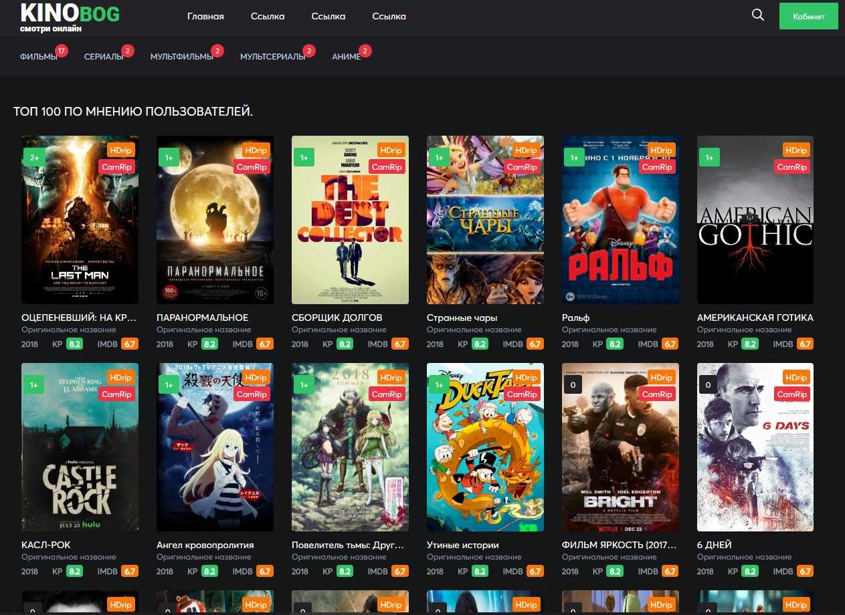Open the American Gothic poster
This screenshot has width=845, height=615.
[755, 220]
